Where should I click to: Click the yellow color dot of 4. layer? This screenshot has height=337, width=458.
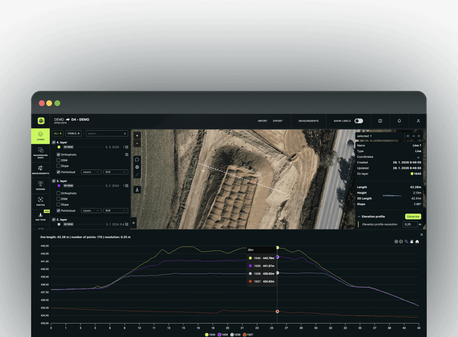pos(59,147)
